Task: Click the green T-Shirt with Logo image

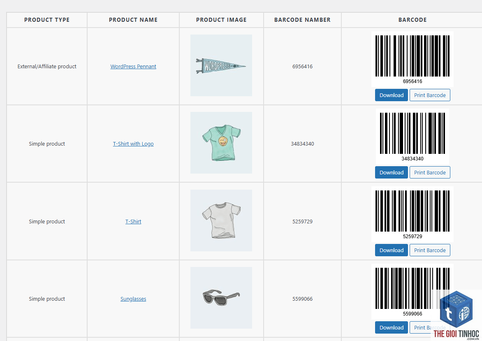Action: (x=221, y=143)
